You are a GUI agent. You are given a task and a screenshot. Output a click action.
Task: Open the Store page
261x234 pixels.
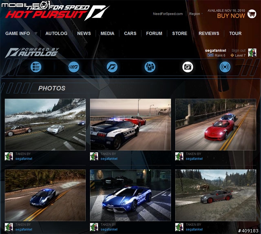click(x=179, y=33)
